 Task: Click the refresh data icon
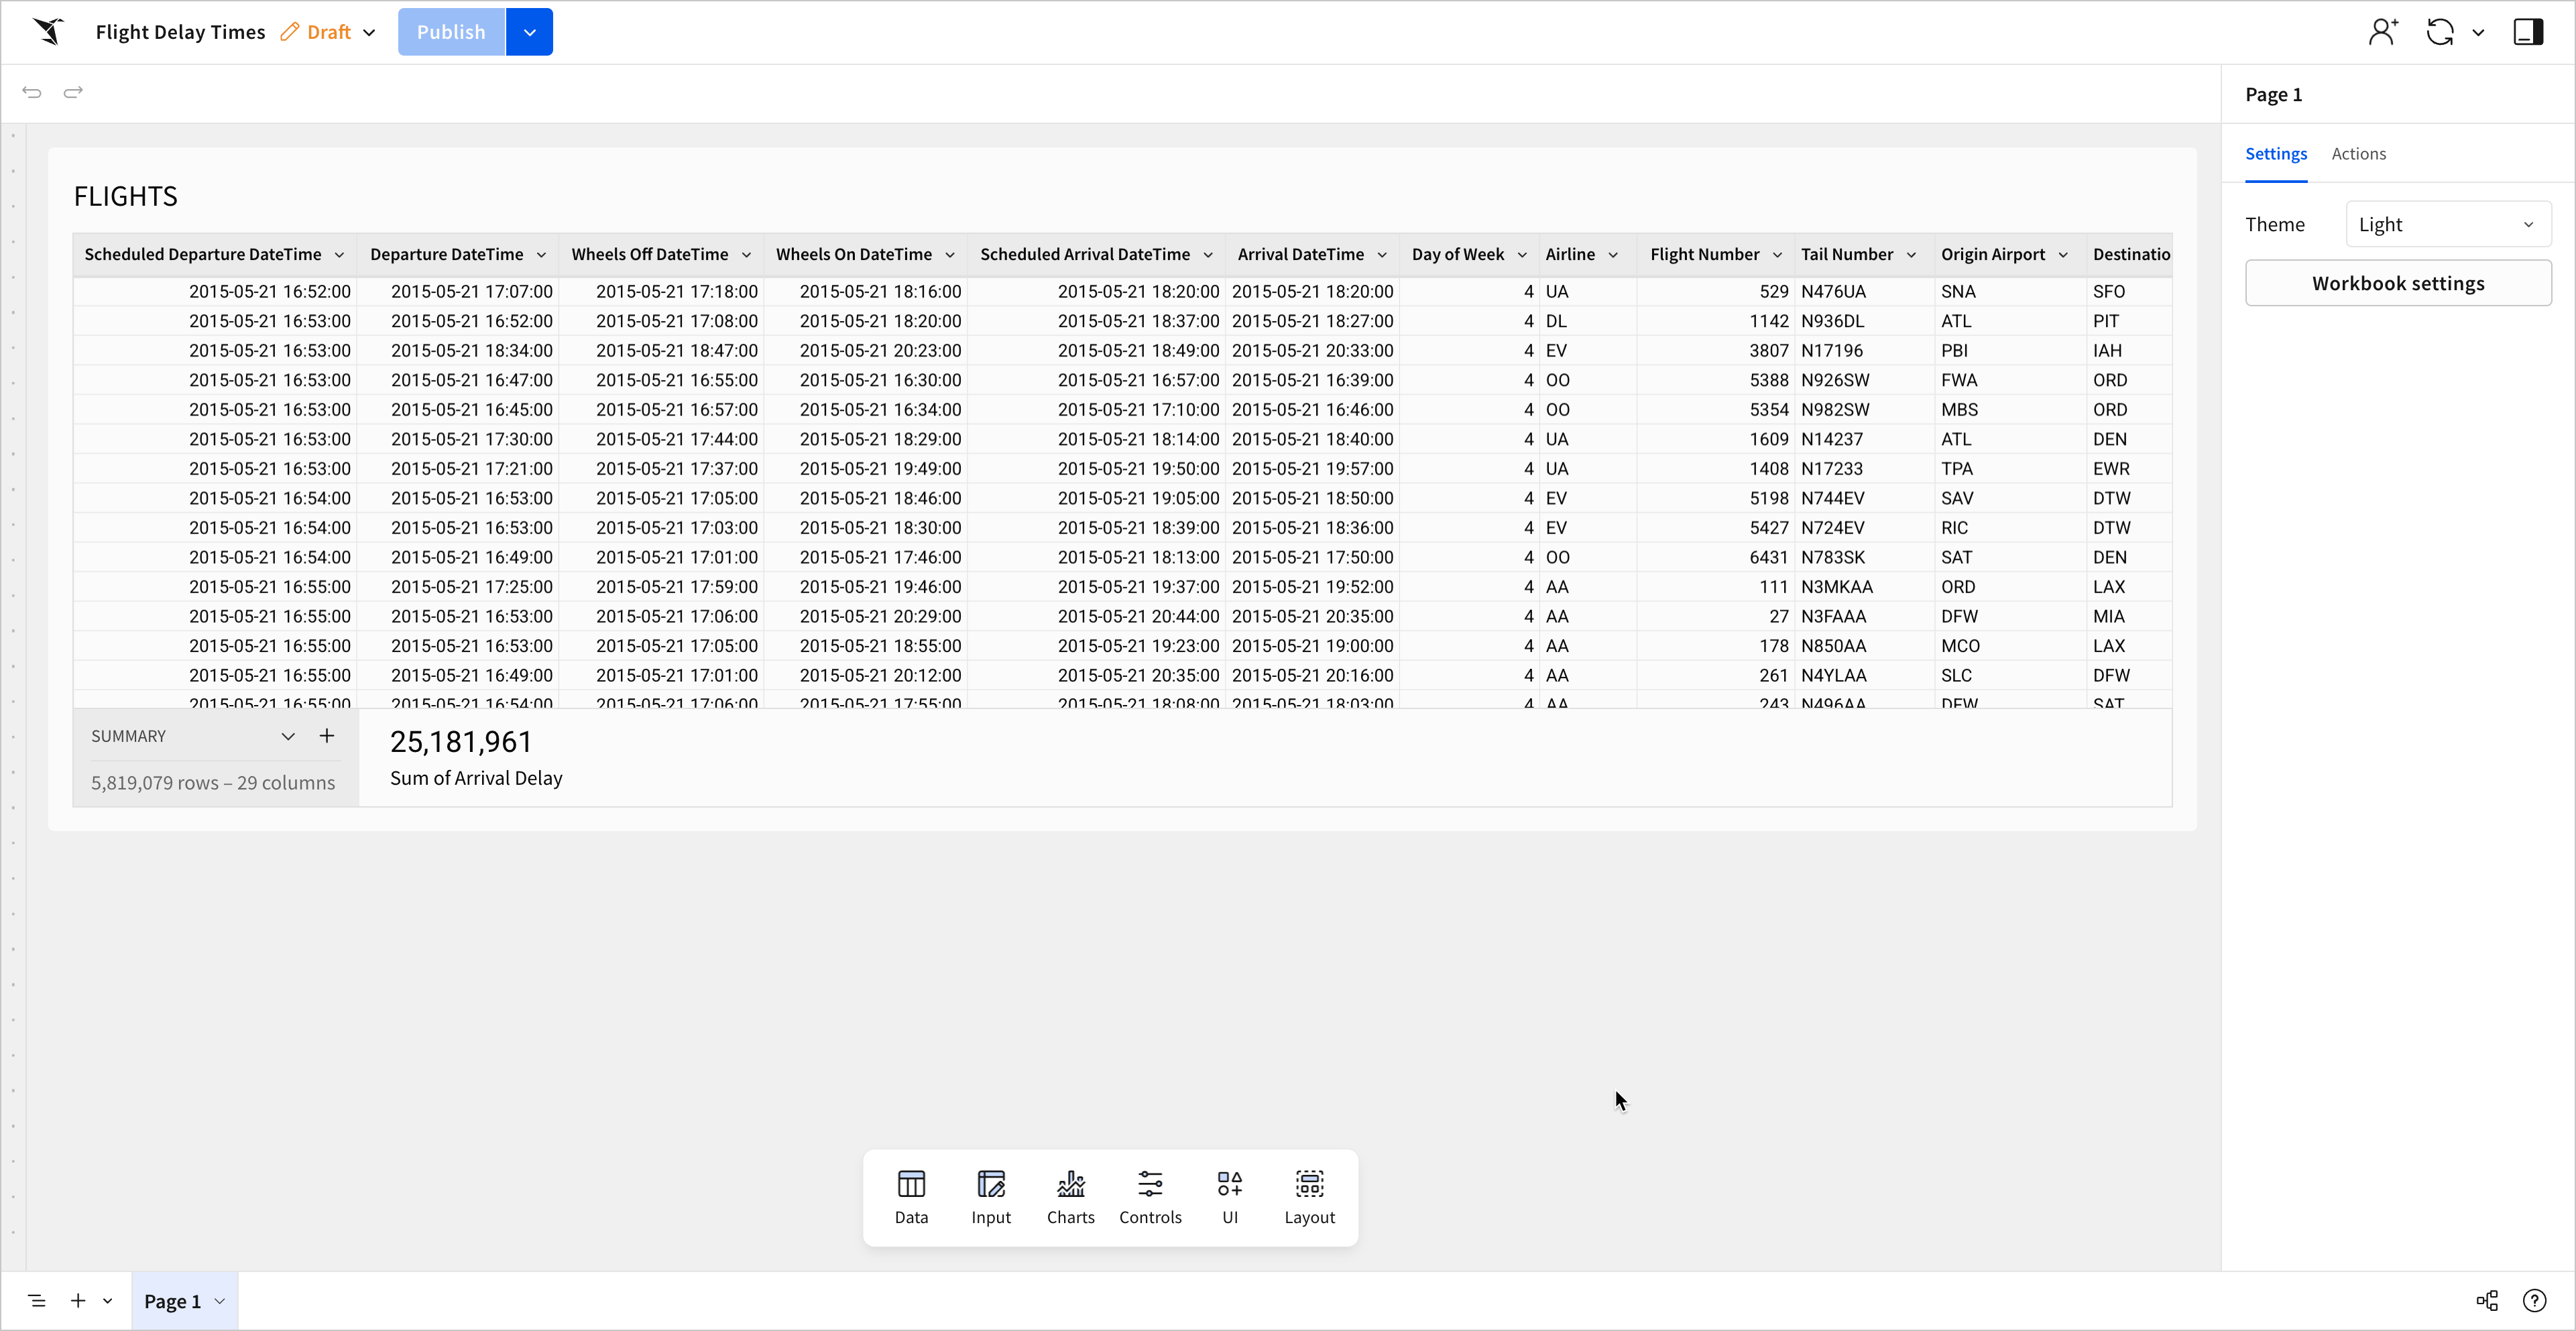pos(2440,32)
